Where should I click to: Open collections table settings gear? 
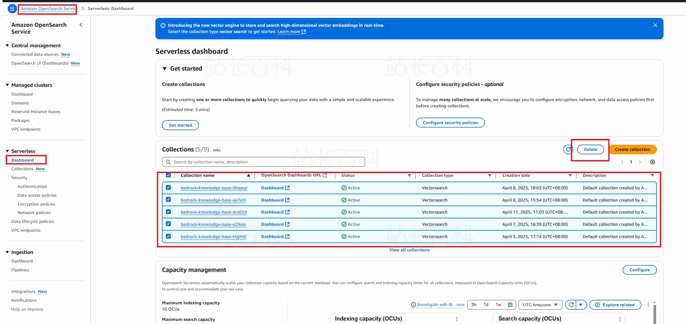tap(652, 162)
